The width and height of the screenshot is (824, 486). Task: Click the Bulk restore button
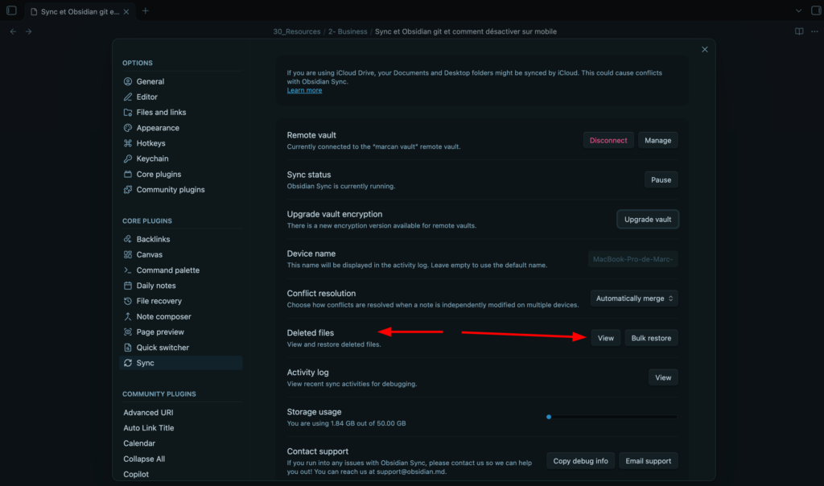651,338
